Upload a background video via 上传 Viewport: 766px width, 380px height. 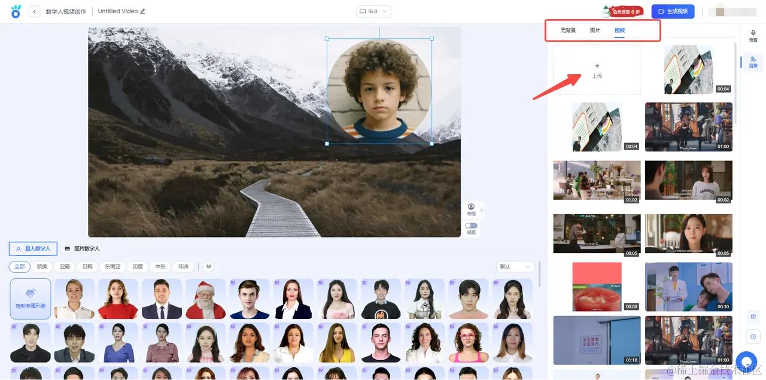pyautogui.click(x=597, y=70)
